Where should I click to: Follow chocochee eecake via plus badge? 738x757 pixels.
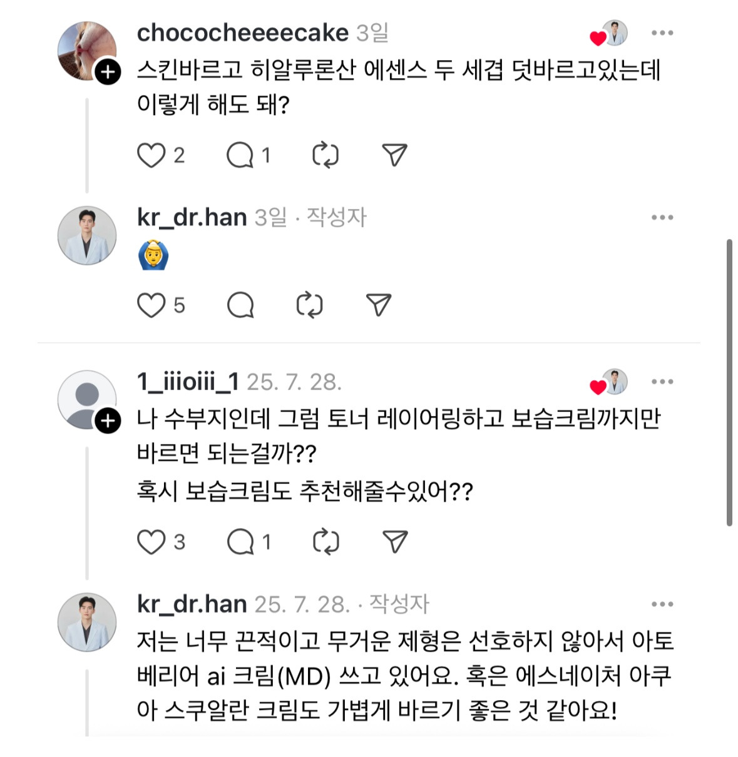108,72
